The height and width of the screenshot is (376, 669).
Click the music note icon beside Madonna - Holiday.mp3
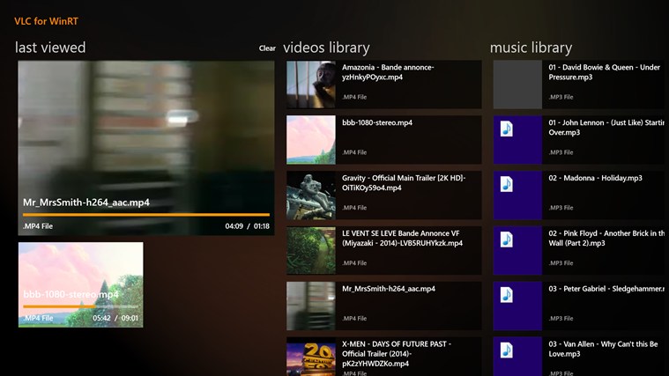click(507, 184)
